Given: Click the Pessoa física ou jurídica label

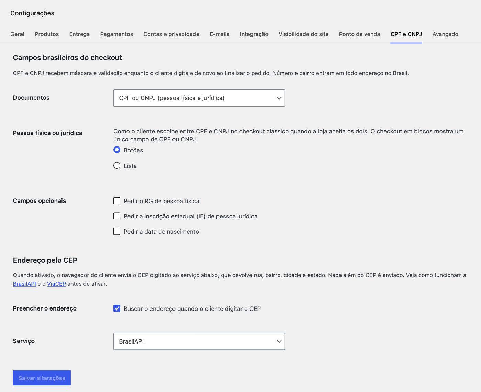Looking at the screenshot, I should 48,133.
